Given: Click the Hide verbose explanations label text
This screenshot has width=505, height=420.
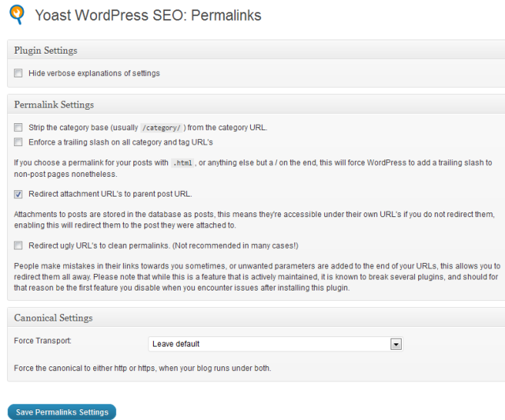Looking at the screenshot, I should point(94,73).
